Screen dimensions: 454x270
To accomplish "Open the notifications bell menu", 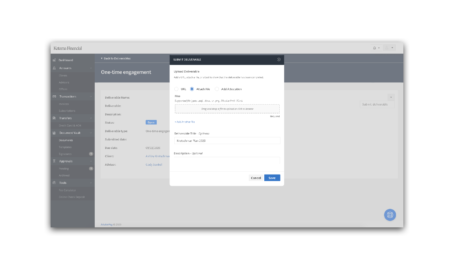I will click(x=376, y=48).
